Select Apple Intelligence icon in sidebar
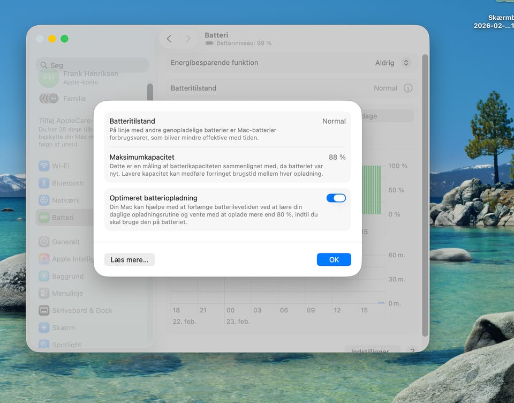 click(x=44, y=259)
